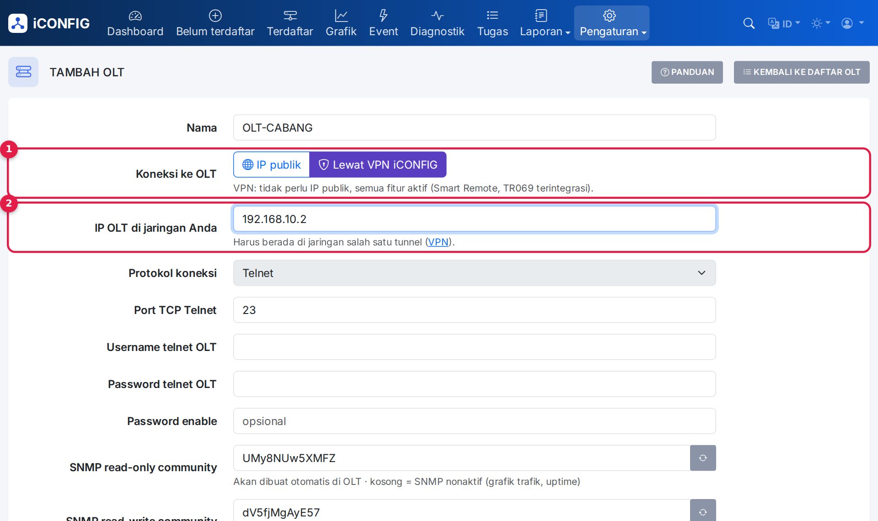The image size is (878, 521).
Task: Regenerate the SNMP read-only community string
Action: 703,458
